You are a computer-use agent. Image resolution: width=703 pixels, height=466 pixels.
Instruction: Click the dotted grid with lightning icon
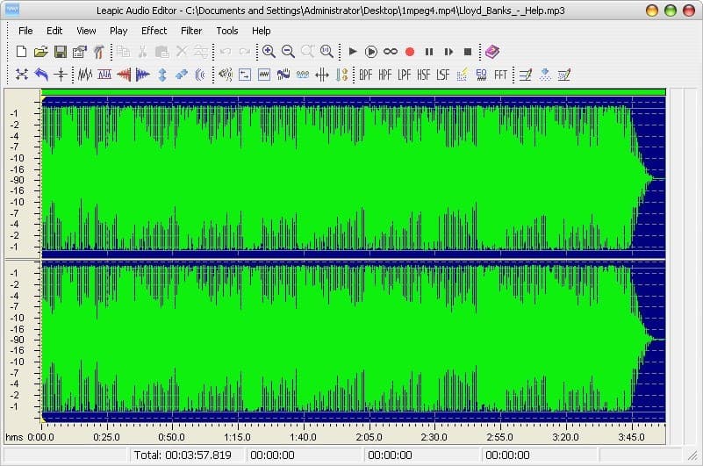click(x=463, y=75)
